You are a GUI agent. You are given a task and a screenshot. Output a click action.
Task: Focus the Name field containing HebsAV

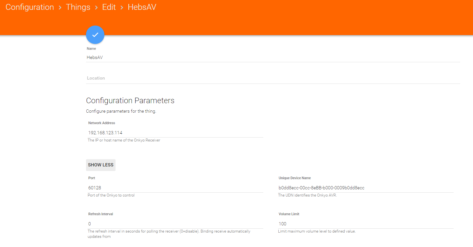tap(272, 57)
